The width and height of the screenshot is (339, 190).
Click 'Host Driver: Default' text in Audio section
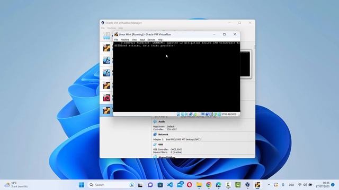pos(164,127)
